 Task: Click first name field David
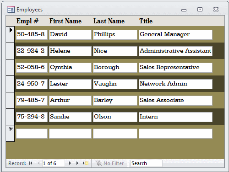click(x=70, y=35)
